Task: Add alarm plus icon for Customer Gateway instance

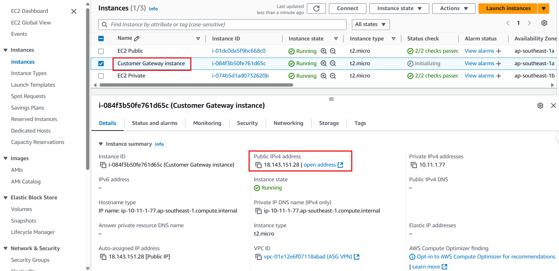Action: [499, 64]
